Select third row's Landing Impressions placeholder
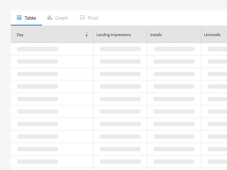 pyautogui.click(x=120, y=74)
